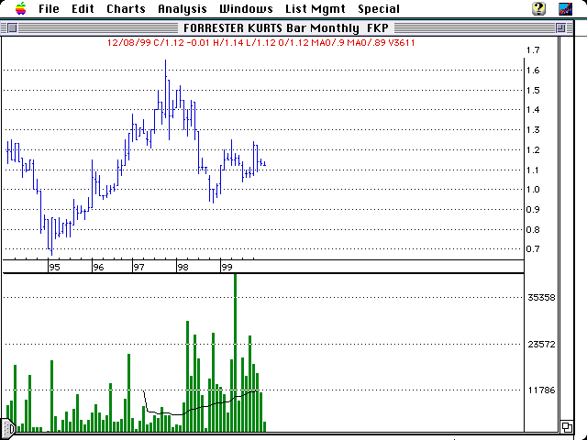This screenshot has width=587, height=440.
Task: Open the Analysis menu
Action: (183, 9)
